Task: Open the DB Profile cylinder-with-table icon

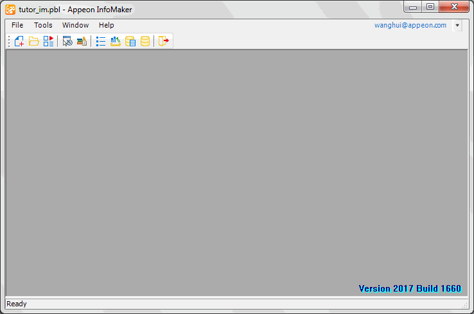Action: point(130,41)
